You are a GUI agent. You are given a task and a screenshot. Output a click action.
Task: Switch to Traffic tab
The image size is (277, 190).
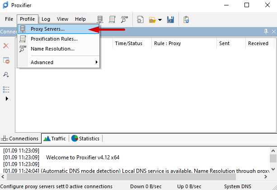tap(55, 139)
